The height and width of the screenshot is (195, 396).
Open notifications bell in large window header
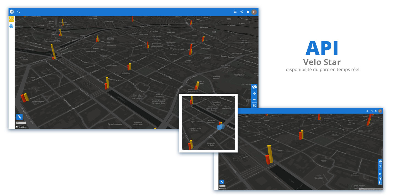tap(248, 12)
